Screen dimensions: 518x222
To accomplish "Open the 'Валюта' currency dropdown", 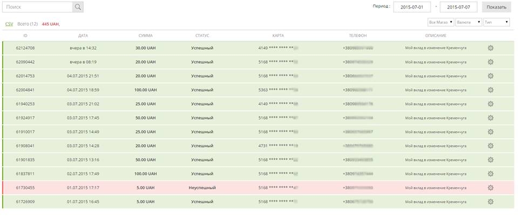I will (468, 23).
